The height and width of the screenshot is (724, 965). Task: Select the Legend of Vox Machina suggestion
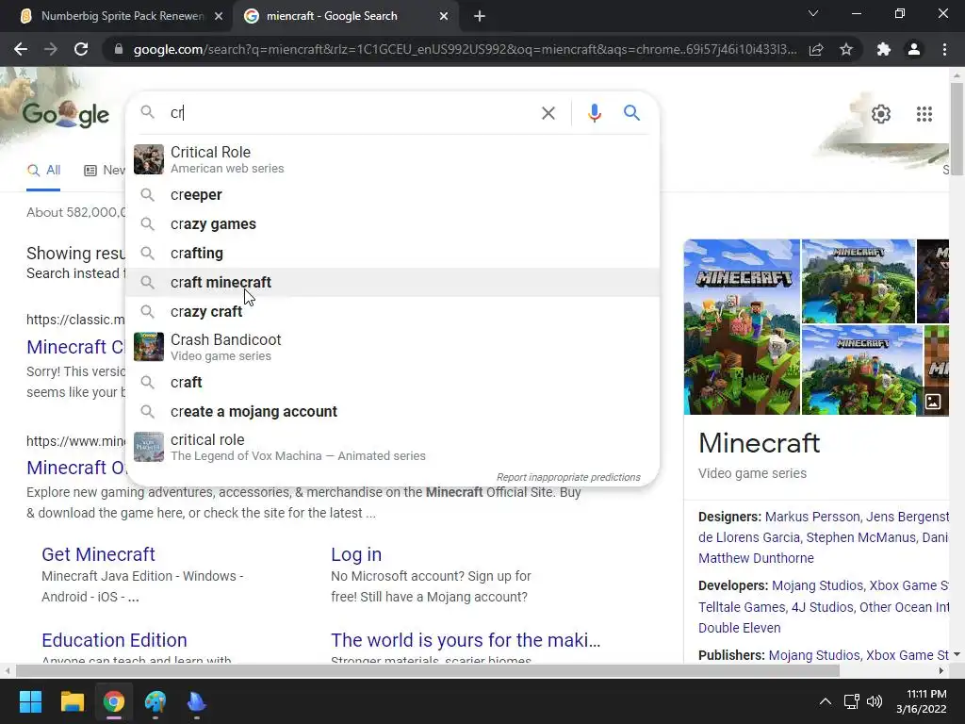click(x=392, y=447)
